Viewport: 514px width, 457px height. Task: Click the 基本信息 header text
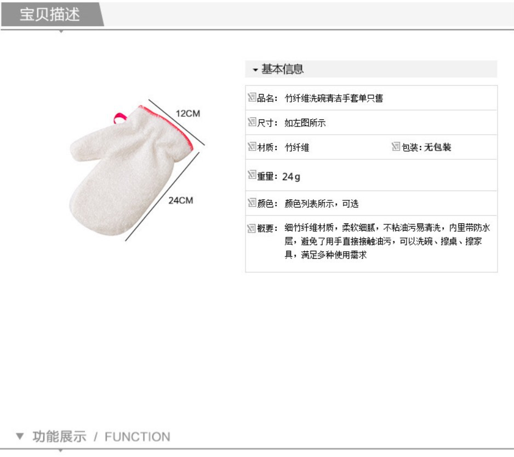point(282,69)
